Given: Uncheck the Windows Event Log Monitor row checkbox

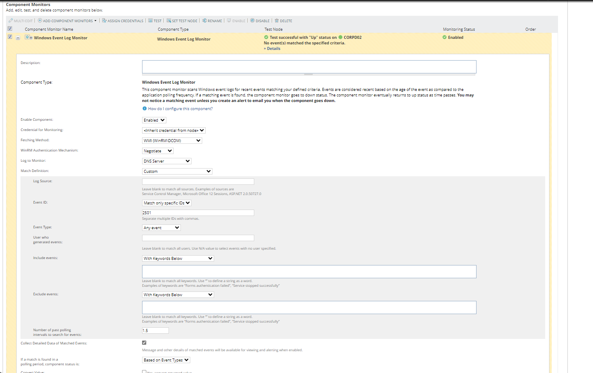Looking at the screenshot, I should tap(10, 37).
